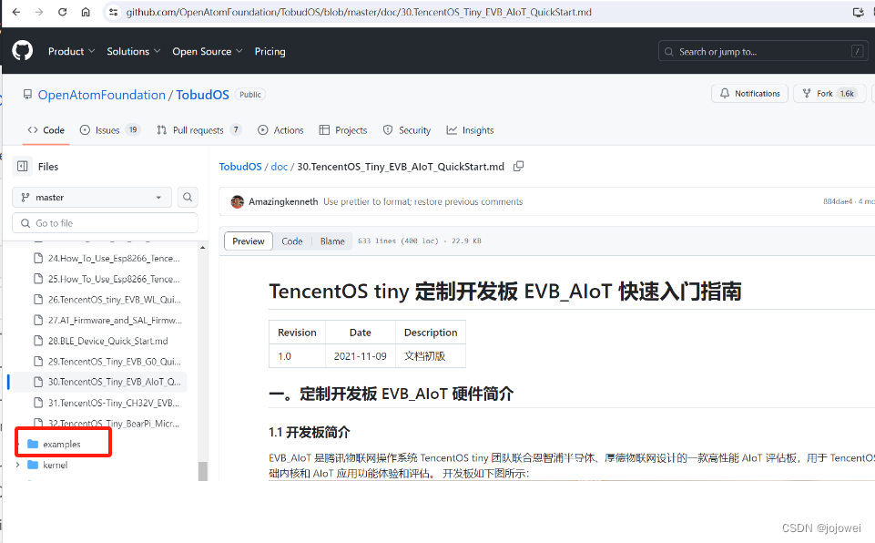The height and width of the screenshot is (543, 875).
Task: Click the file search magnifier button
Action: (188, 197)
